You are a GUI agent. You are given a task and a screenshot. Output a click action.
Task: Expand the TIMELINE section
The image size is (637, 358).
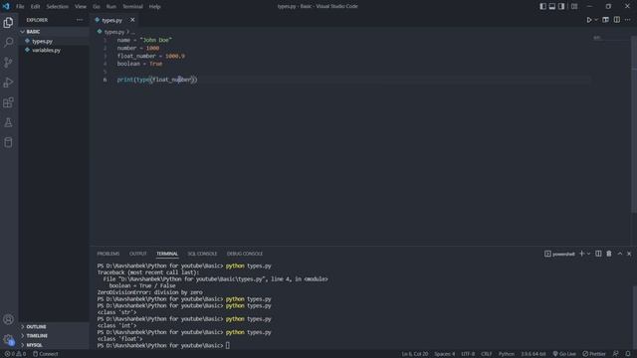coord(55,336)
